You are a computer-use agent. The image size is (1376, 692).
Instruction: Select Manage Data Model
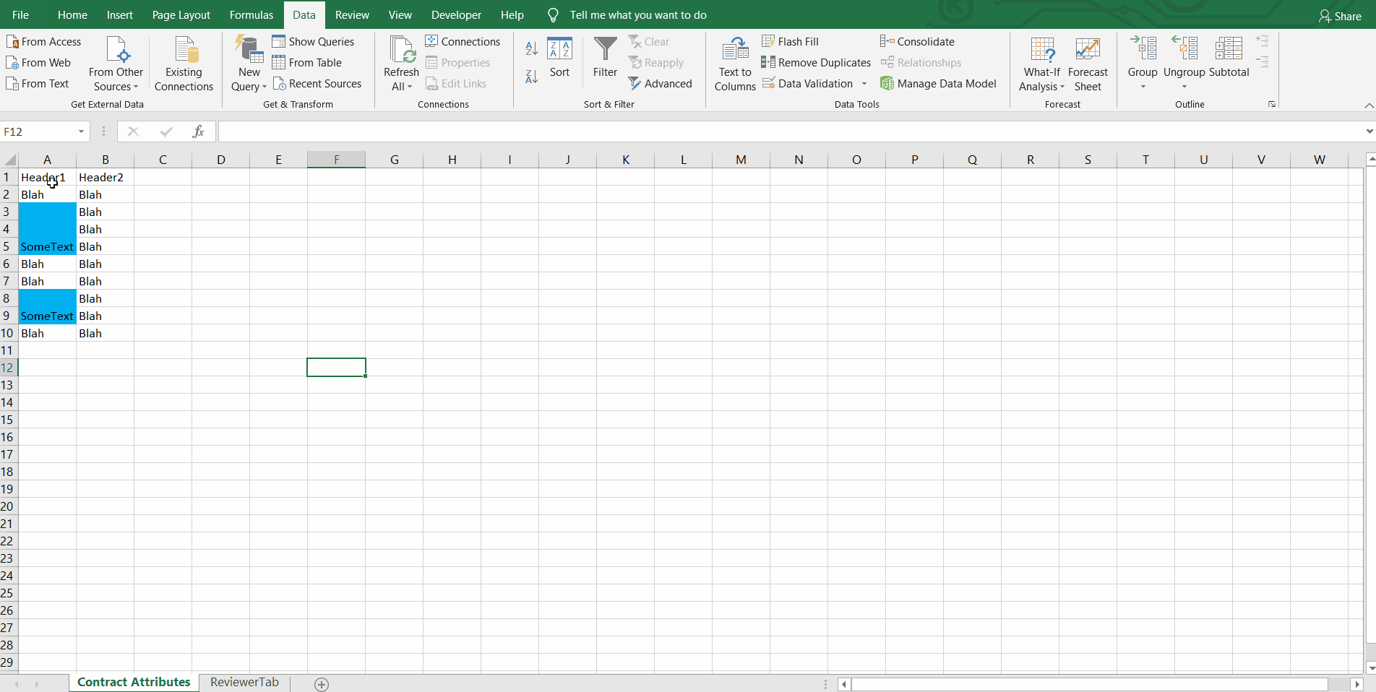pos(939,83)
